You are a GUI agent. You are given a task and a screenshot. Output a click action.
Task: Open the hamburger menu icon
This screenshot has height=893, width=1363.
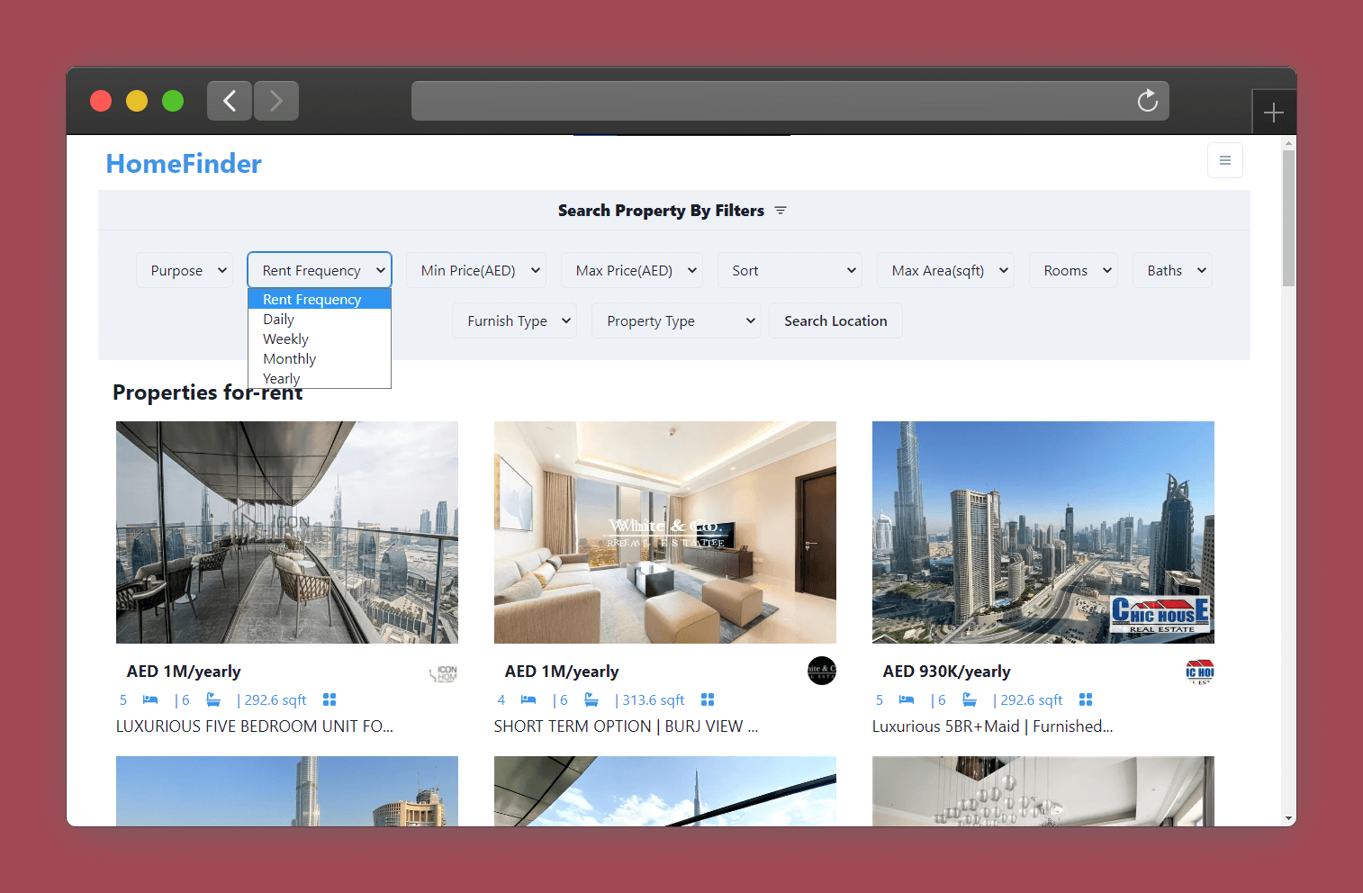tap(1224, 160)
